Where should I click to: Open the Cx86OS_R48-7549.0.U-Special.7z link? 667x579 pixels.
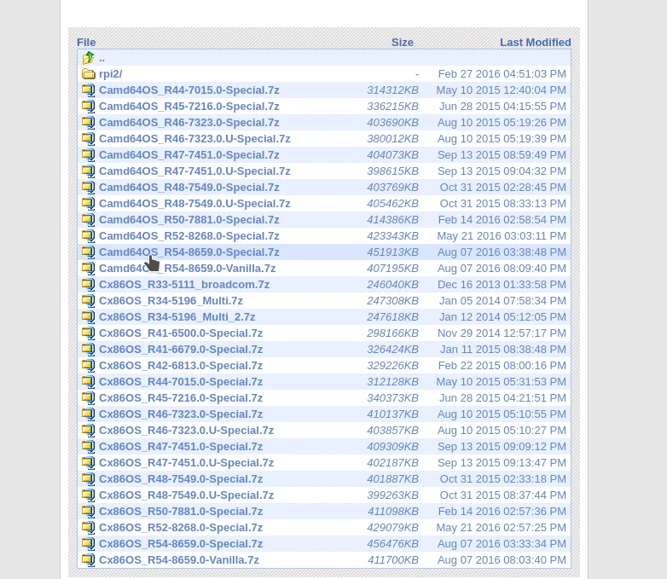point(186,495)
